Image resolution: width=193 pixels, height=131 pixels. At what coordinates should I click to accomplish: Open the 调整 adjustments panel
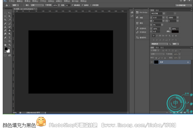coord(140,18)
